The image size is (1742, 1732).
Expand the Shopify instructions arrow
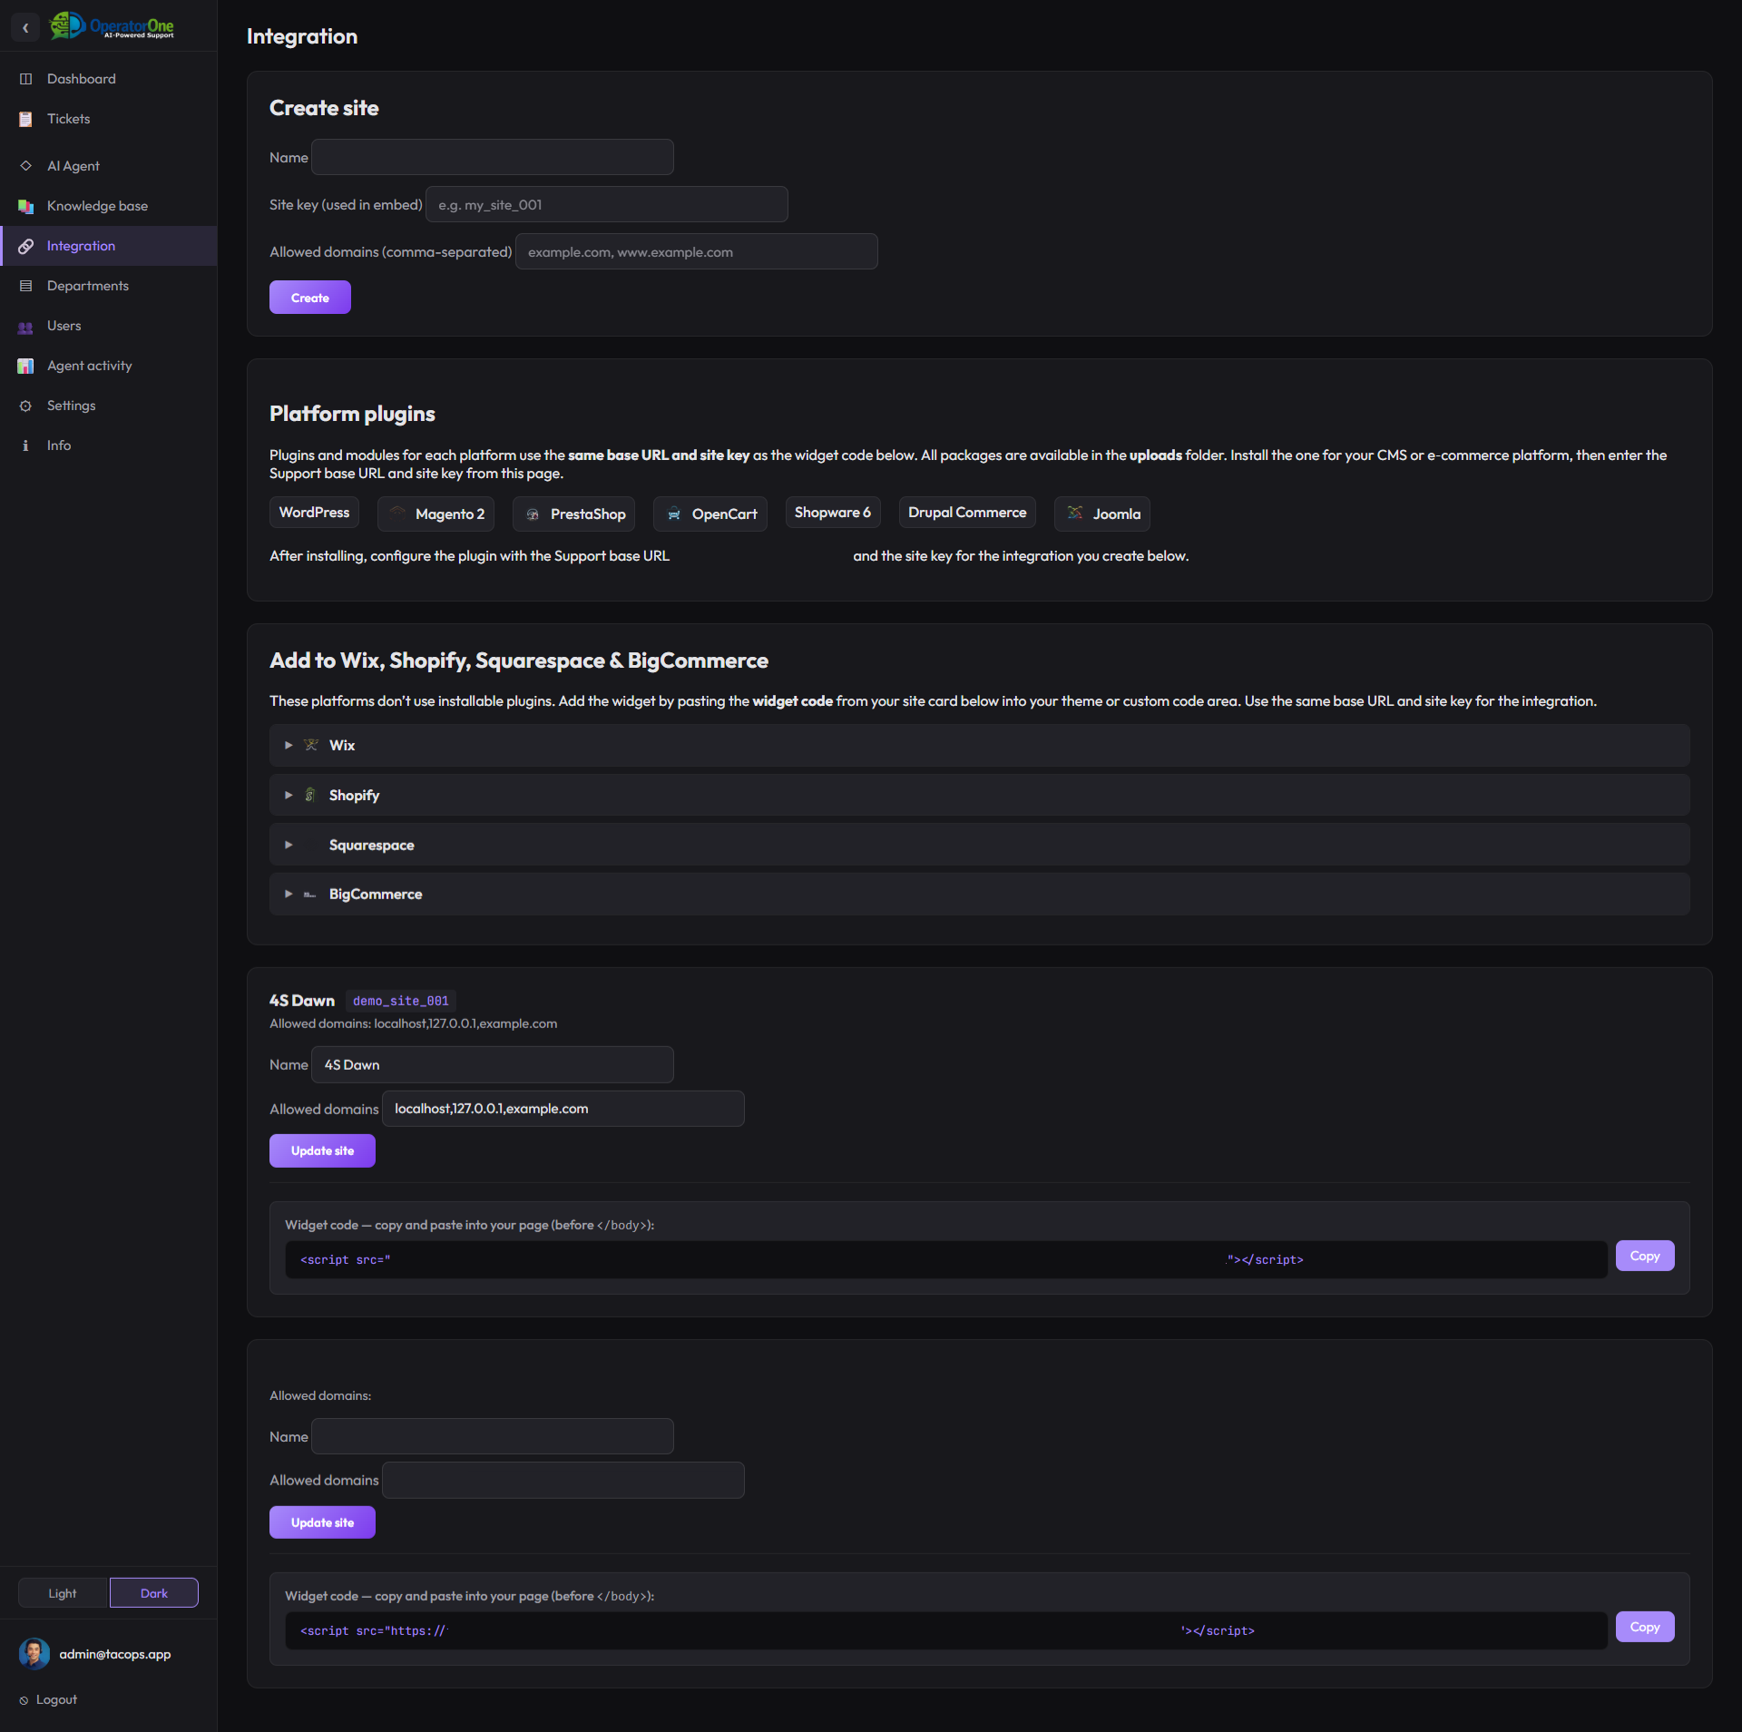coord(289,795)
